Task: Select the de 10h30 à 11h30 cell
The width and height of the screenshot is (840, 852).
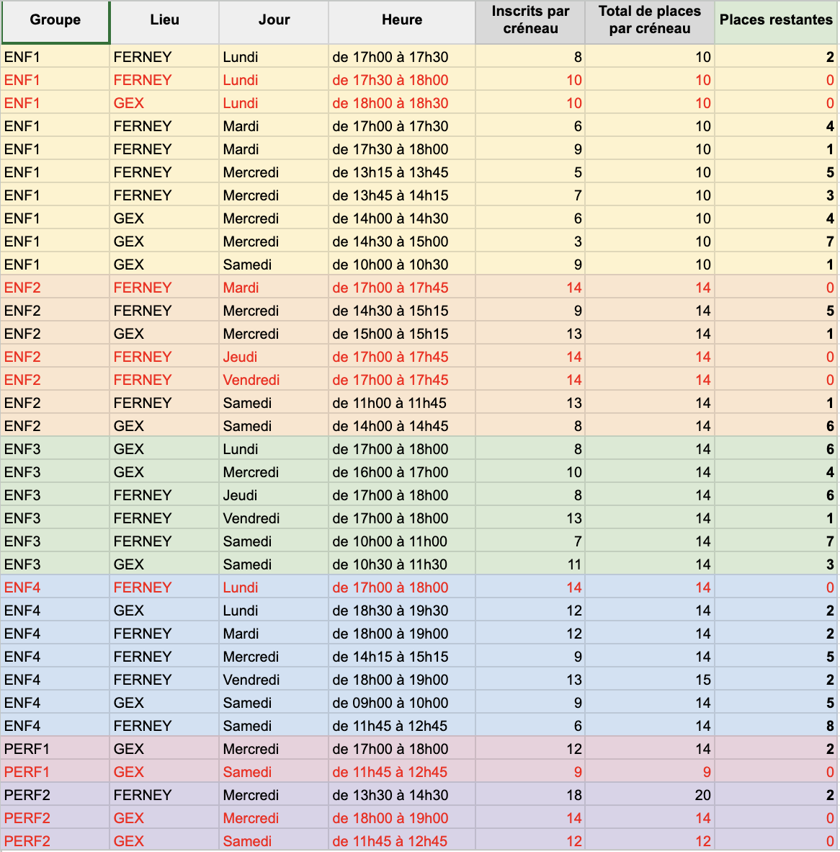Action: pos(402,564)
